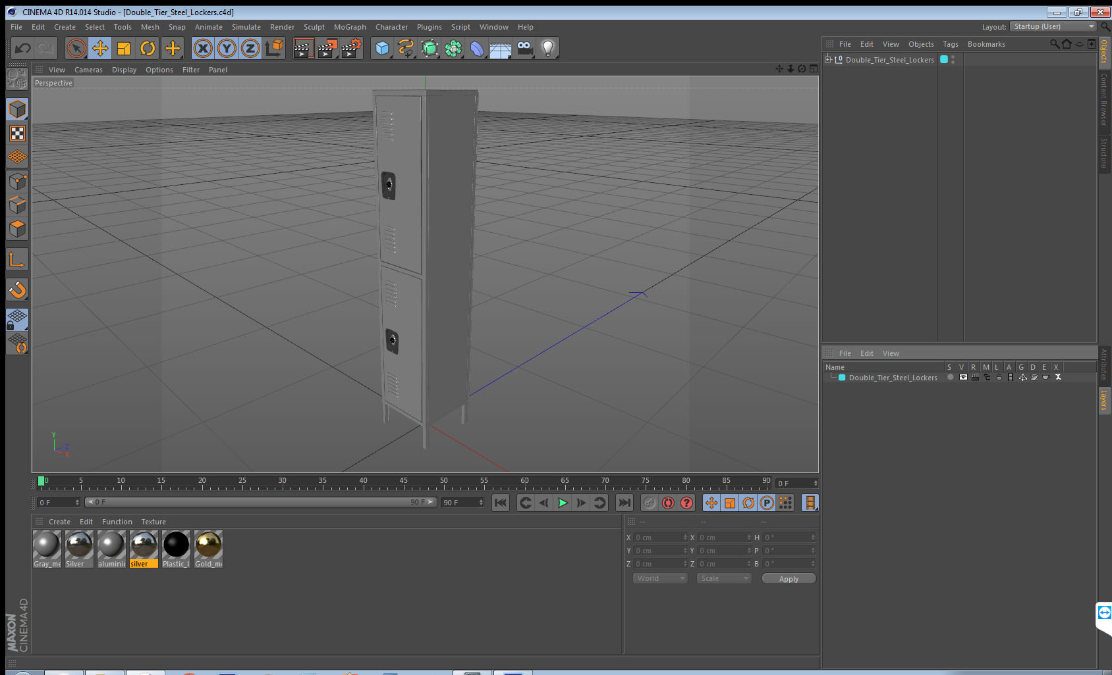Screen dimensions: 1112x675
Task: Play the animation forward
Action: coord(563,503)
